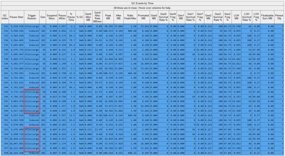The height and width of the screenshot is (156, 285).
Task: Click the "GC Events by Time" title
Action: point(142,3)
